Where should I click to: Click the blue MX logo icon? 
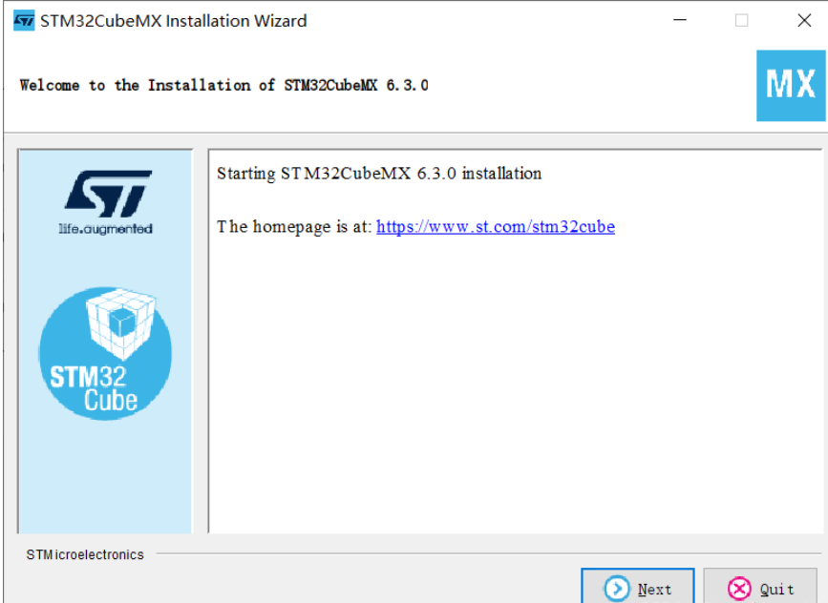[791, 86]
